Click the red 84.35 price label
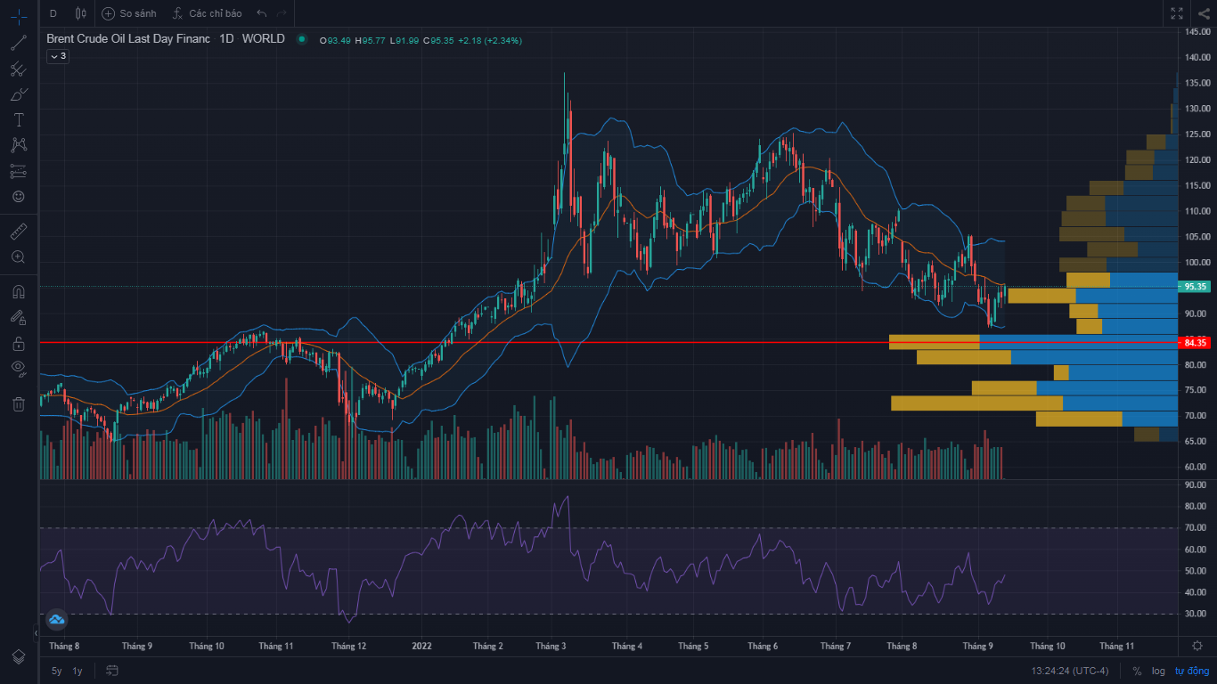Image resolution: width=1217 pixels, height=684 pixels. point(1195,343)
